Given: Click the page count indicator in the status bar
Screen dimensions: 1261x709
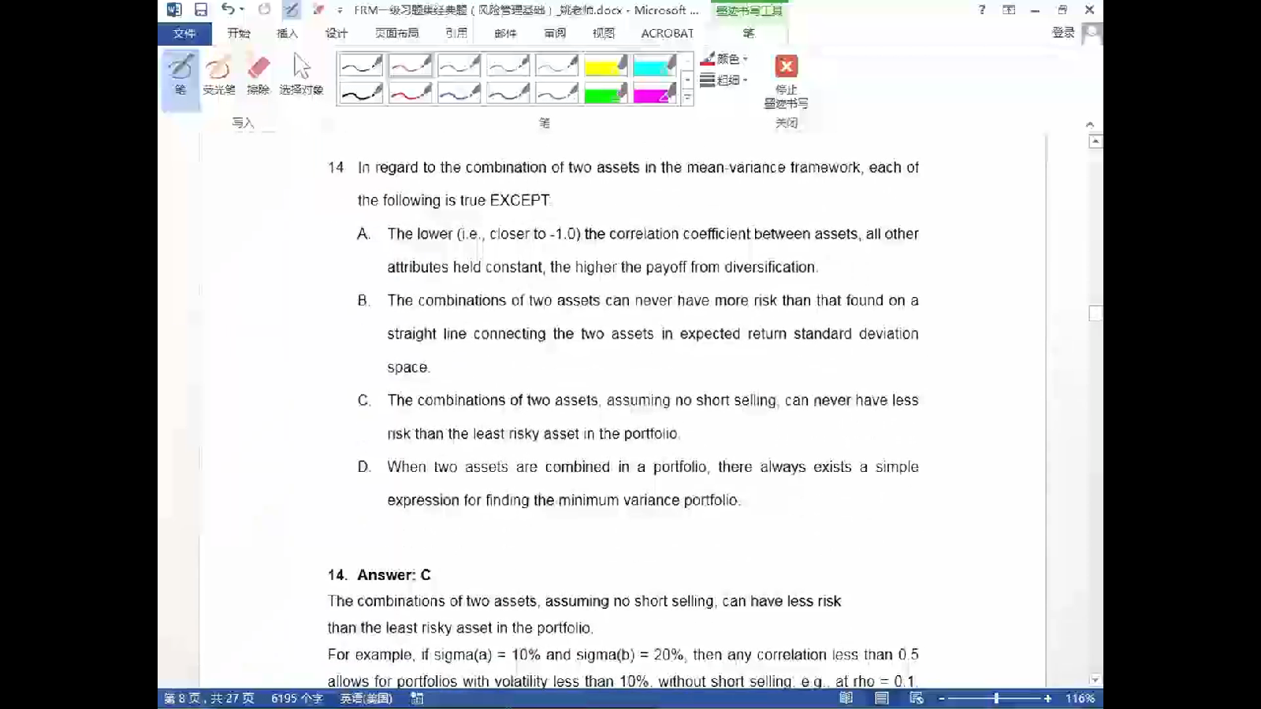Looking at the screenshot, I should coord(209,698).
